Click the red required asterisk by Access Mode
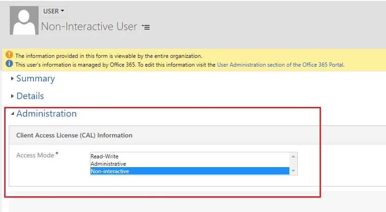Screen dimensions: 386x212 (57, 154)
